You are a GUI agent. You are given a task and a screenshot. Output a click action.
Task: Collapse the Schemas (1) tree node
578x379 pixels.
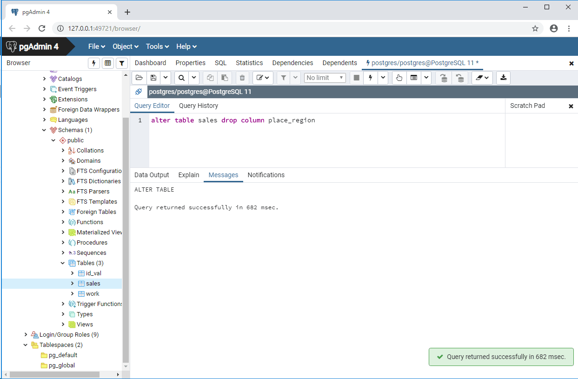[45, 130]
